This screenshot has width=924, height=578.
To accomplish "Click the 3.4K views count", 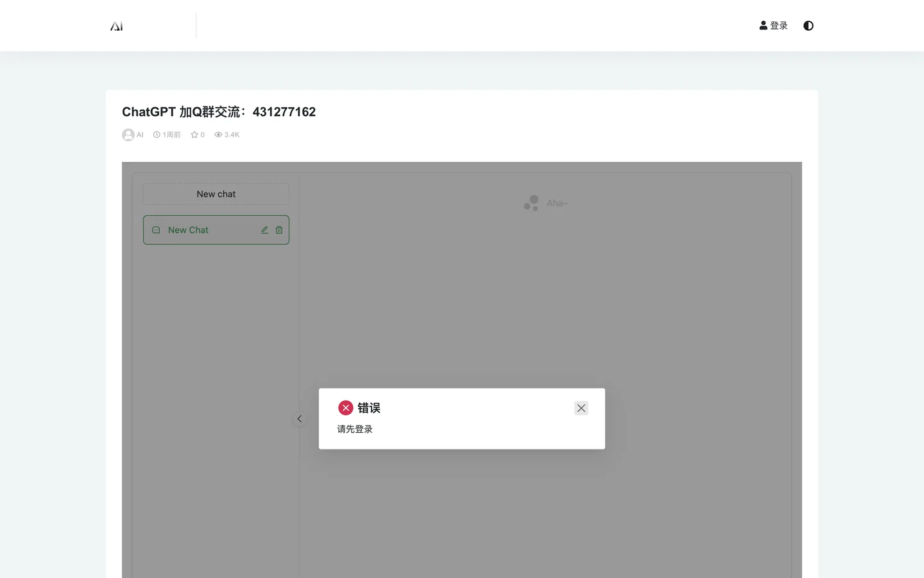I will point(232,135).
